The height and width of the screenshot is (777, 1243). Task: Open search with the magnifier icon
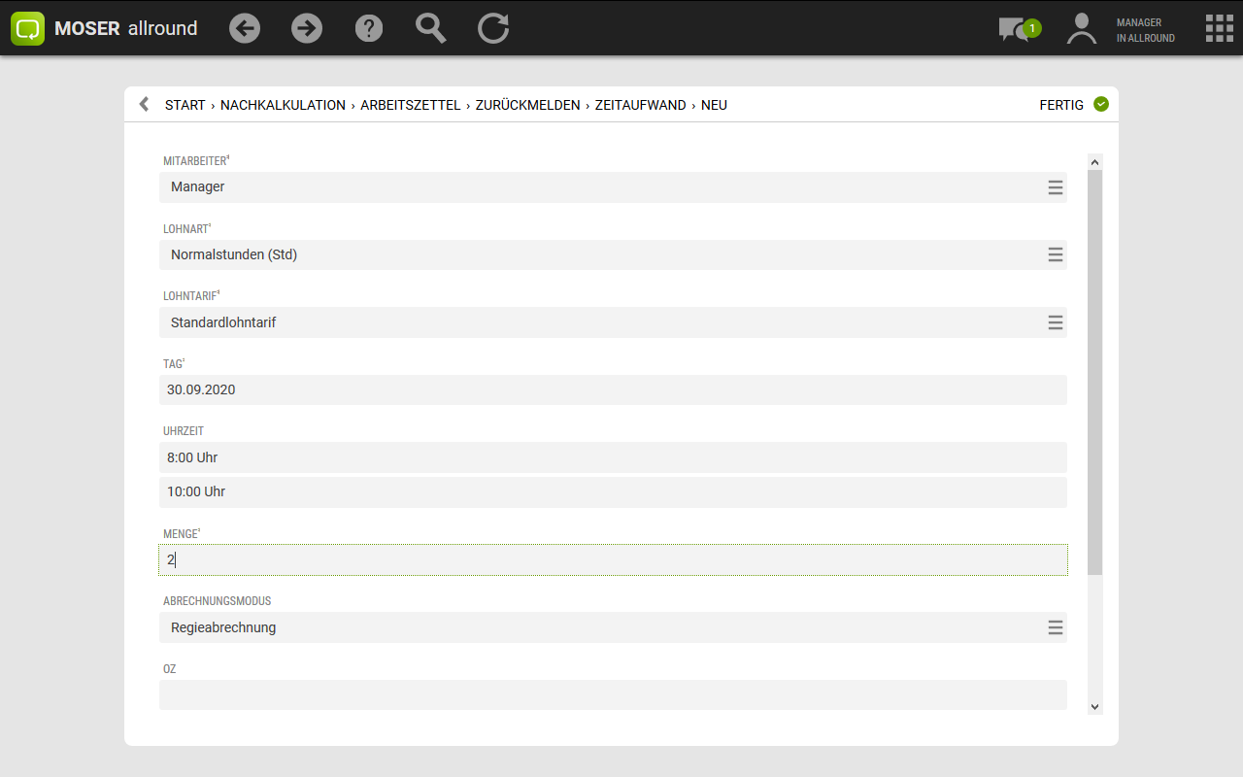(431, 28)
